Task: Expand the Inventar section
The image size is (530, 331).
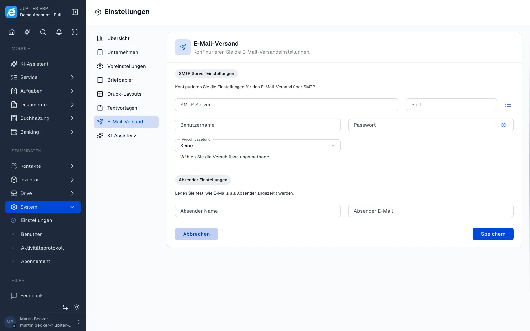Action: coord(43,180)
